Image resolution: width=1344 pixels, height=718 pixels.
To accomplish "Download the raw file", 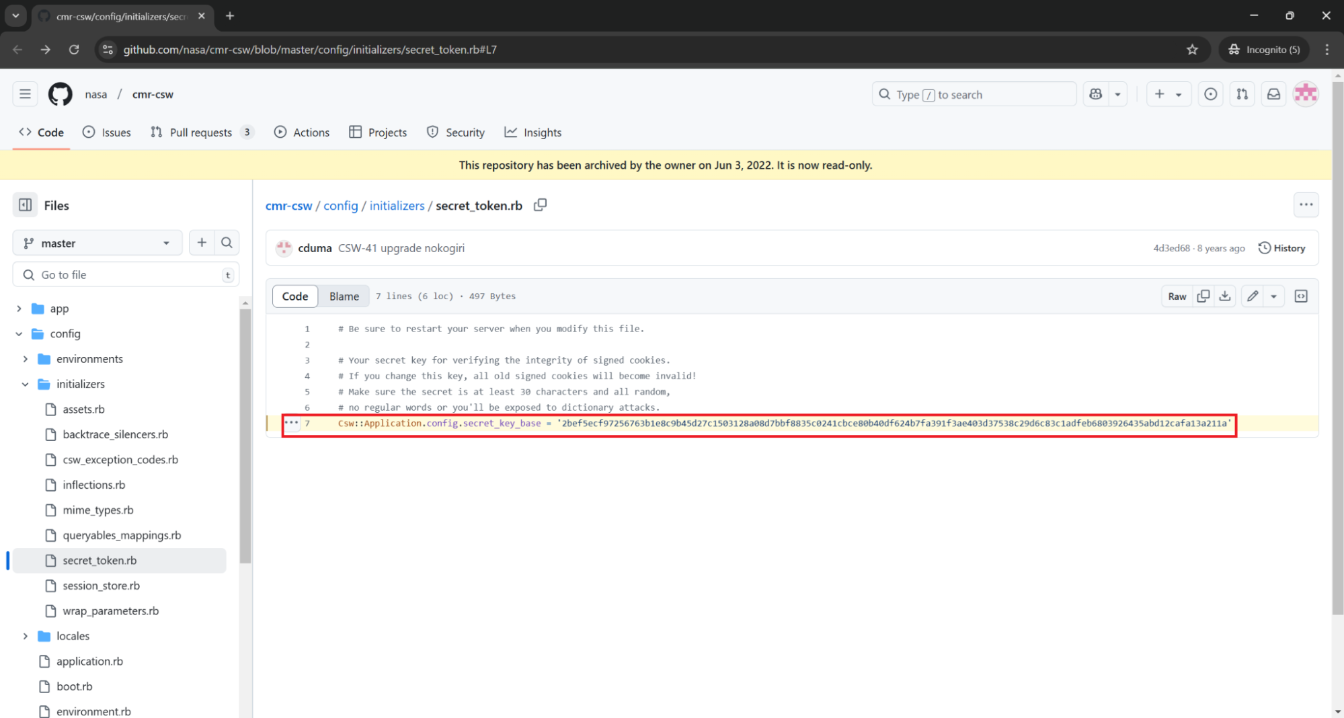I will click(1225, 296).
